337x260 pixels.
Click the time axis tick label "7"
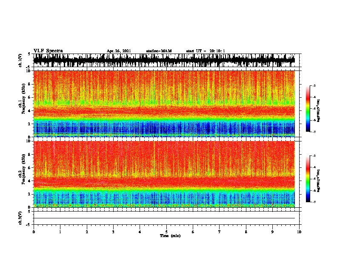(x=220, y=232)
